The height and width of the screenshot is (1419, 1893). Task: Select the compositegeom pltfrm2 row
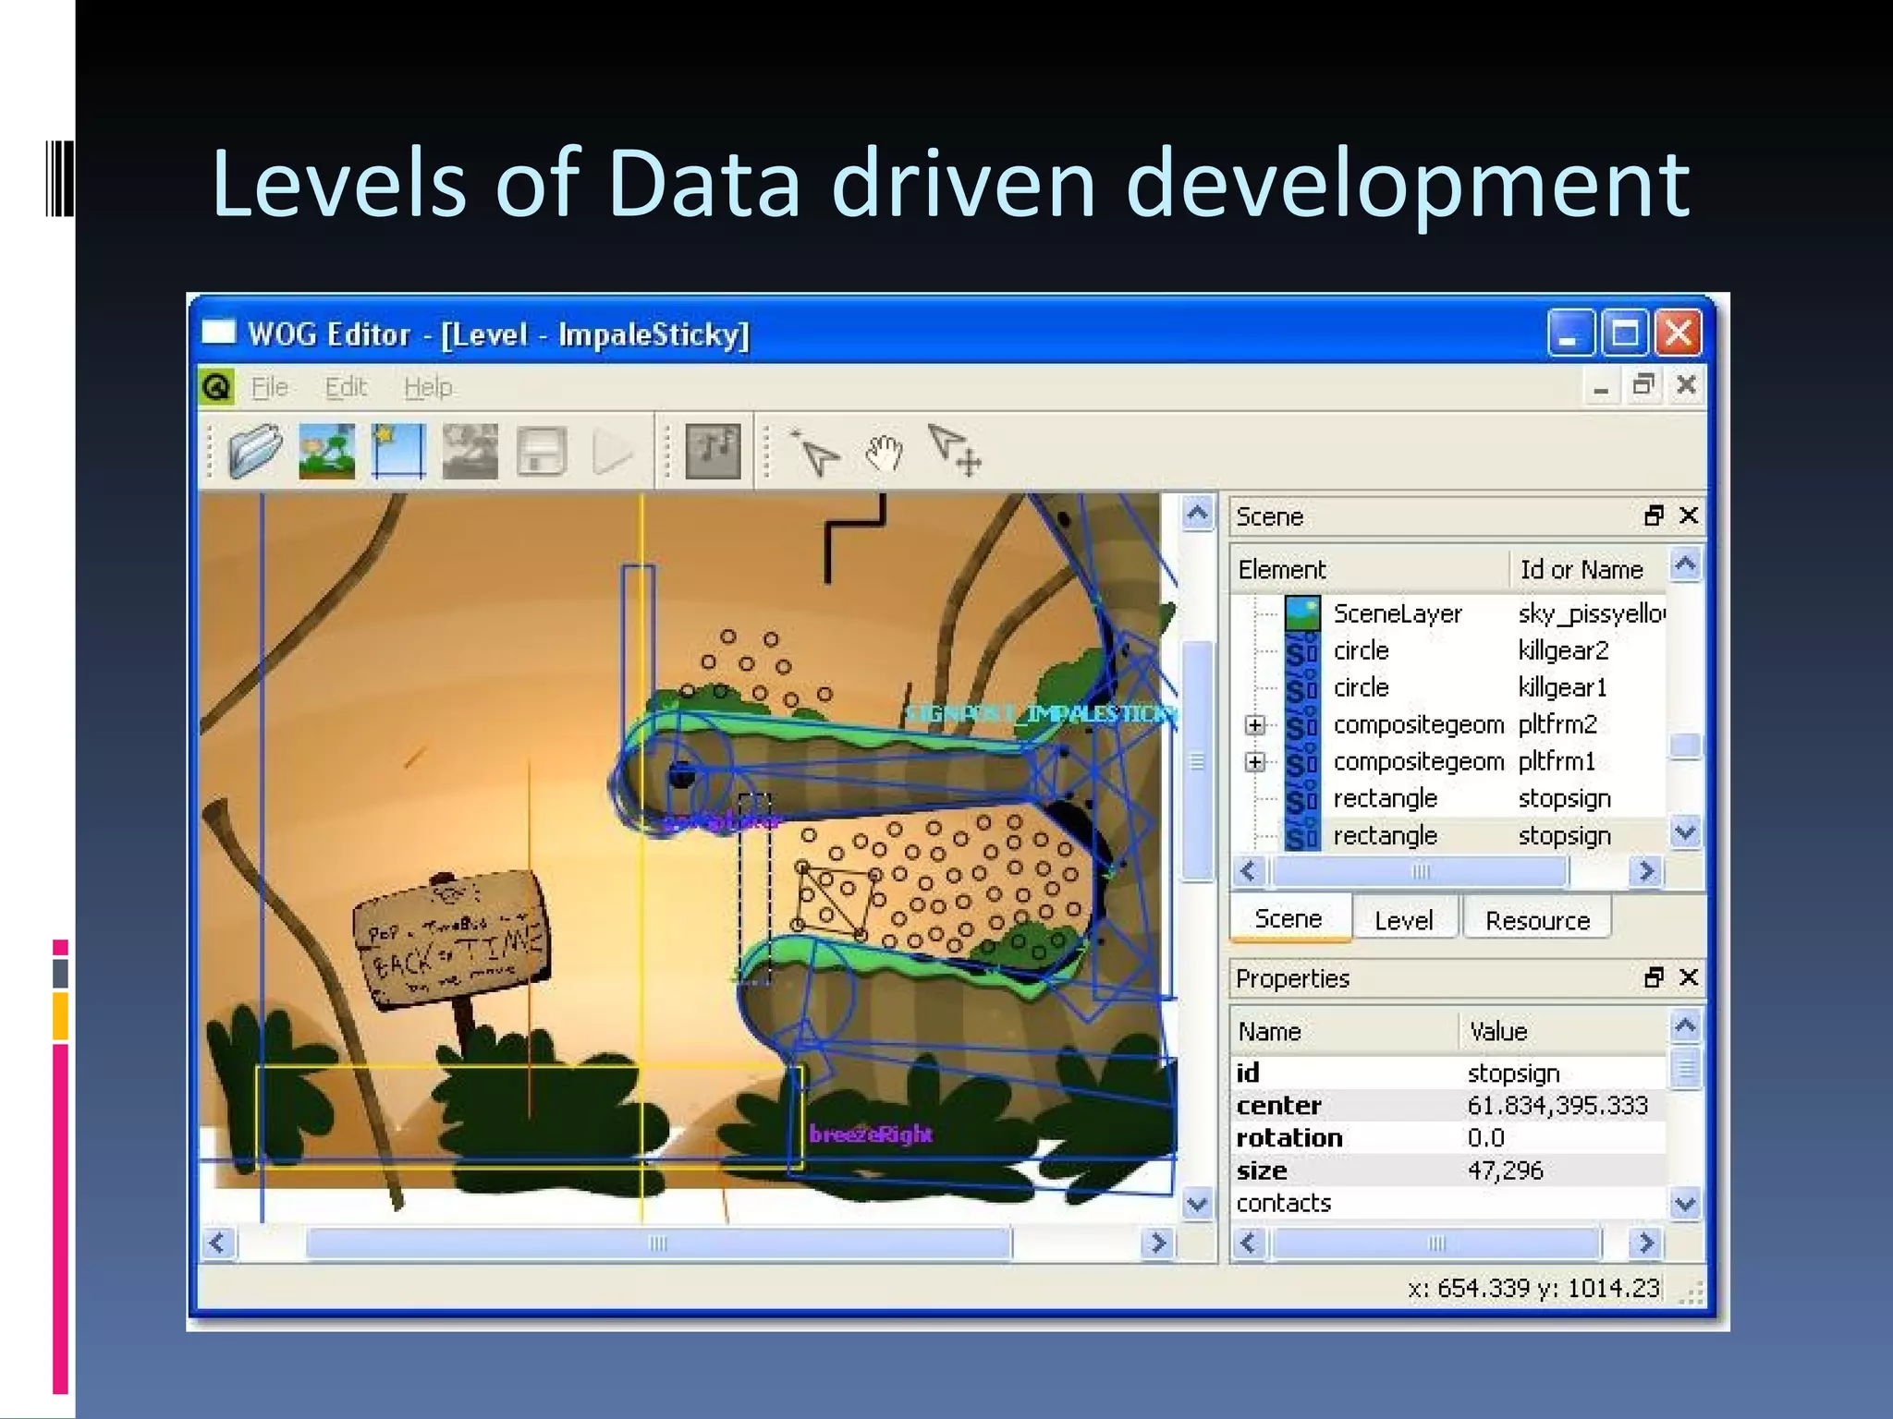tap(1448, 724)
